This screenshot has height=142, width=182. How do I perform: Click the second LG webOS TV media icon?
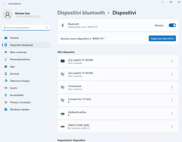coord(62,74)
